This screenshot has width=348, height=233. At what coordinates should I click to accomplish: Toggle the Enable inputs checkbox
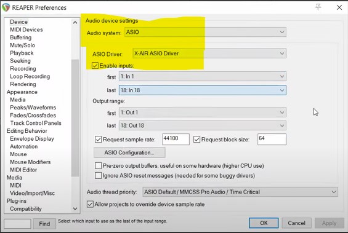[95, 66]
